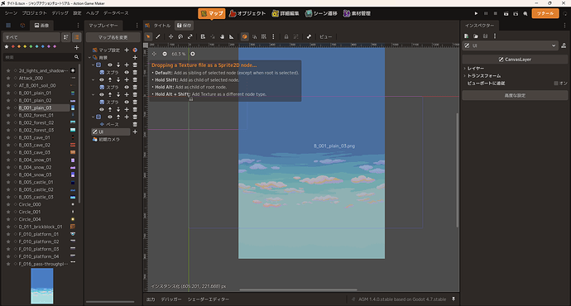Favorite the B_002_forest_01 asset star
Image resolution: width=571 pixels, height=306 pixels.
[8, 115]
